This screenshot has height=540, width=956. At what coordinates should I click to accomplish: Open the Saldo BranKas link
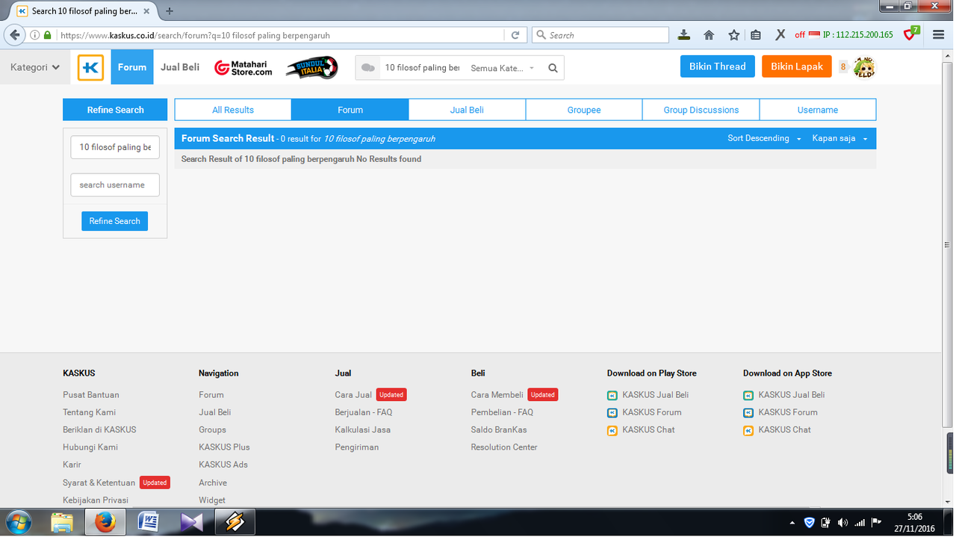pyautogui.click(x=499, y=430)
